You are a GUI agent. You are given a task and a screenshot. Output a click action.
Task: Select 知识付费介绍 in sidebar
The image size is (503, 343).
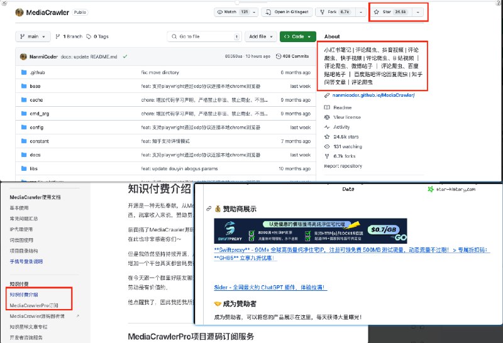click(x=24, y=295)
